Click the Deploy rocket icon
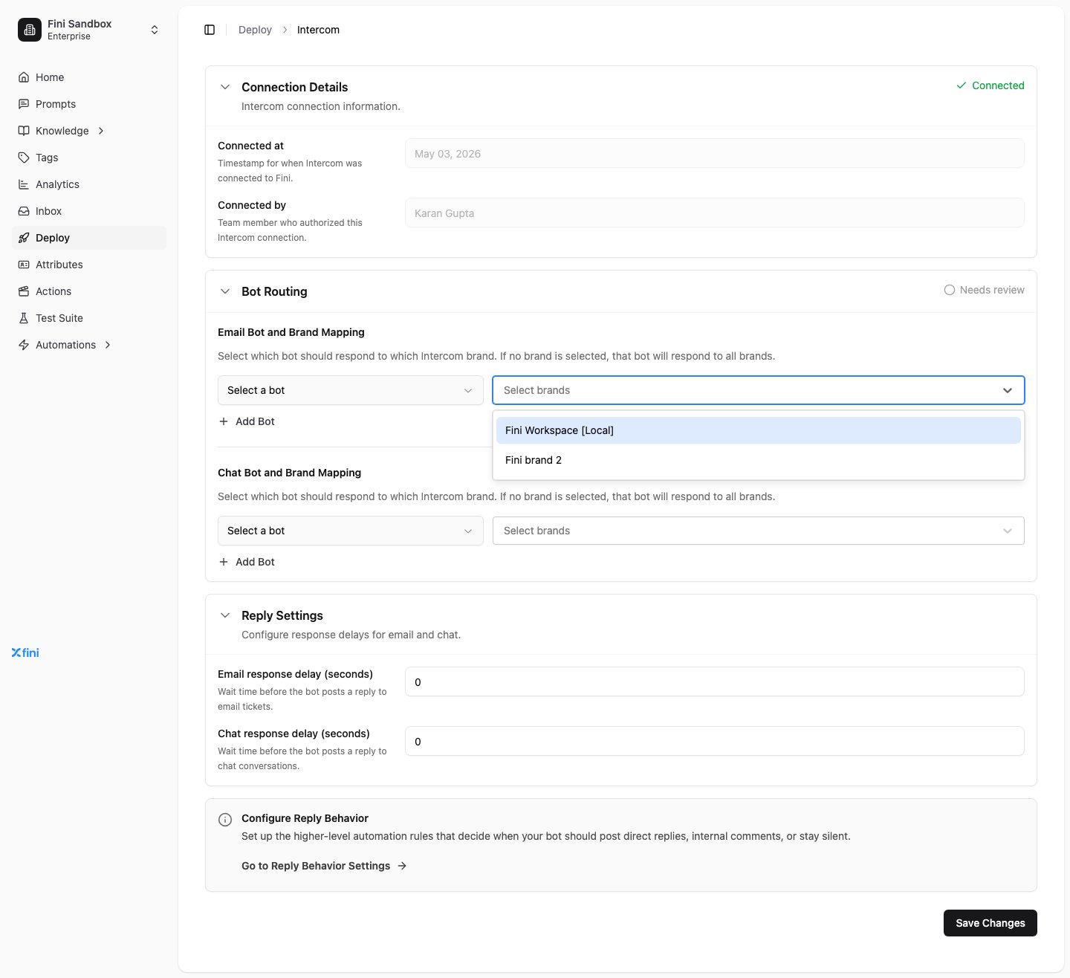Viewport: 1070px width, 978px height. tap(24, 238)
